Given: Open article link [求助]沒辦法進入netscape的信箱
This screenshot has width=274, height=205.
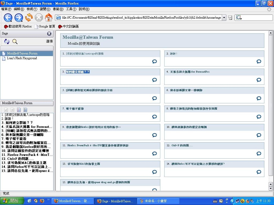Looking at the screenshot, I should [85, 54].
